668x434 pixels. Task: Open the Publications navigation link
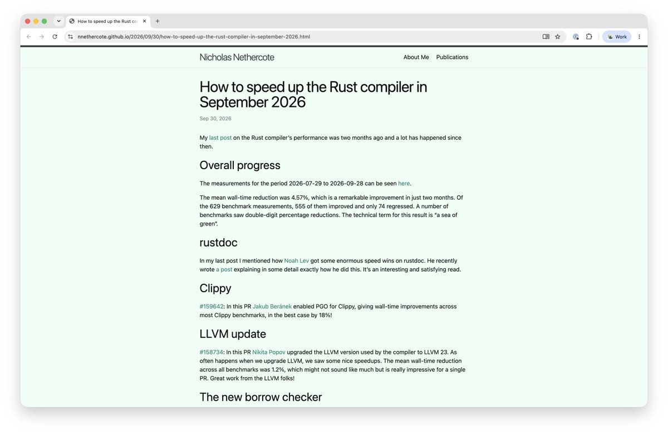click(x=452, y=57)
